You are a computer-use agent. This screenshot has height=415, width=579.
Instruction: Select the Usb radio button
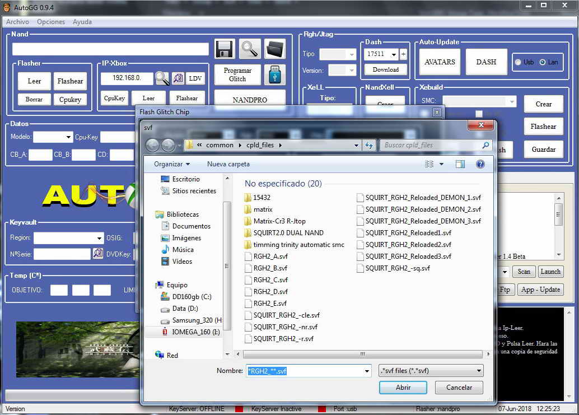point(519,62)
